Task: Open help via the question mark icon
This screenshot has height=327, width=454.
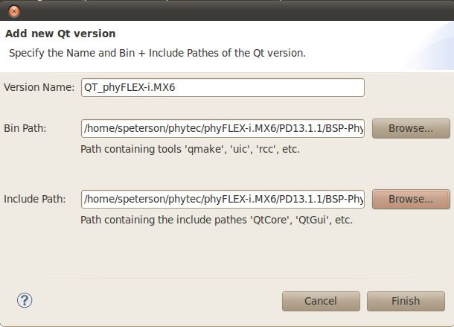Action: tap(25, 300)
